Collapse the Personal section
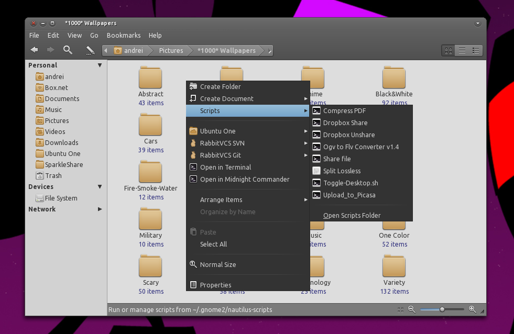 tap(100, 65)
